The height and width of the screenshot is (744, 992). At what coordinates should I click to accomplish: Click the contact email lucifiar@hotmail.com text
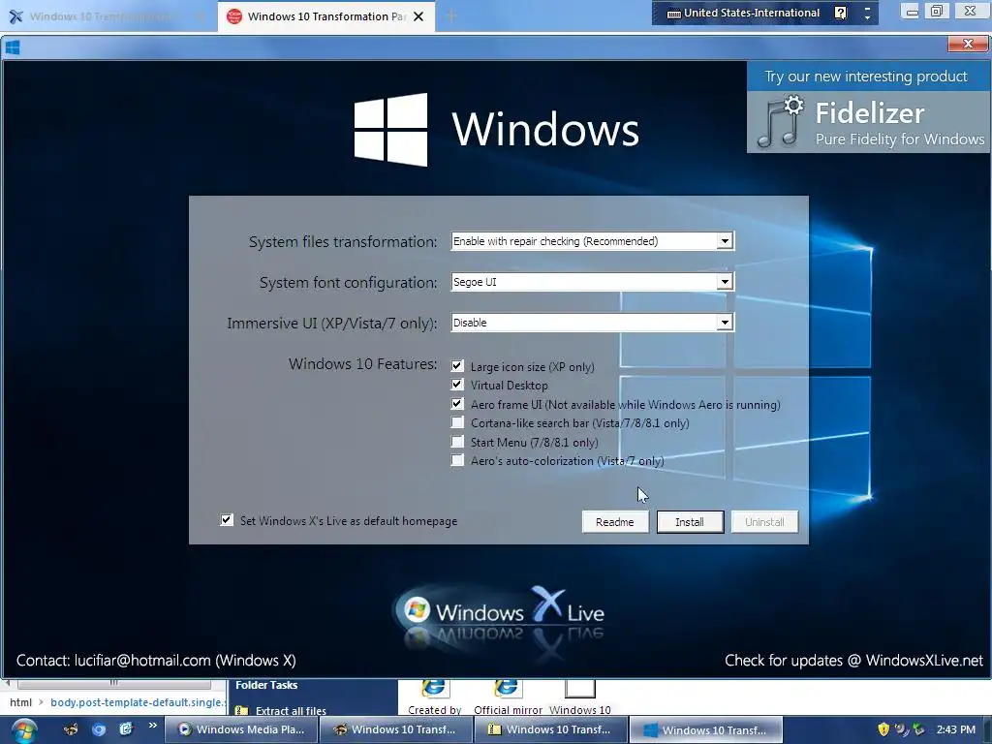(142, 661)
